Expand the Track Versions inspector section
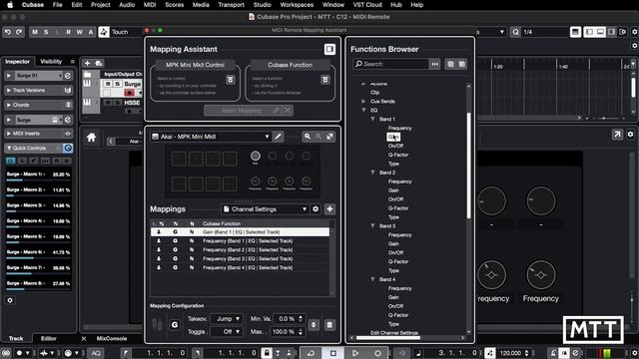This screenshot has height=359, width=639. (x=9, y=91)
